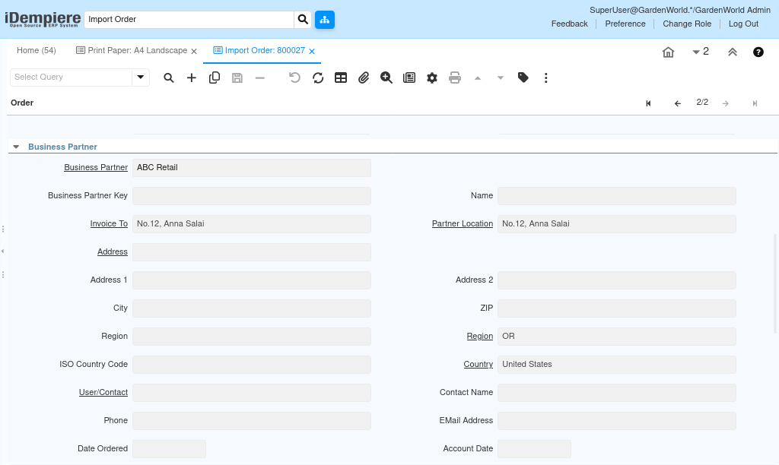Viewport: 779px width, 465px height.
Task: Toggle grid view icon
Action: (x=341, y=78)
